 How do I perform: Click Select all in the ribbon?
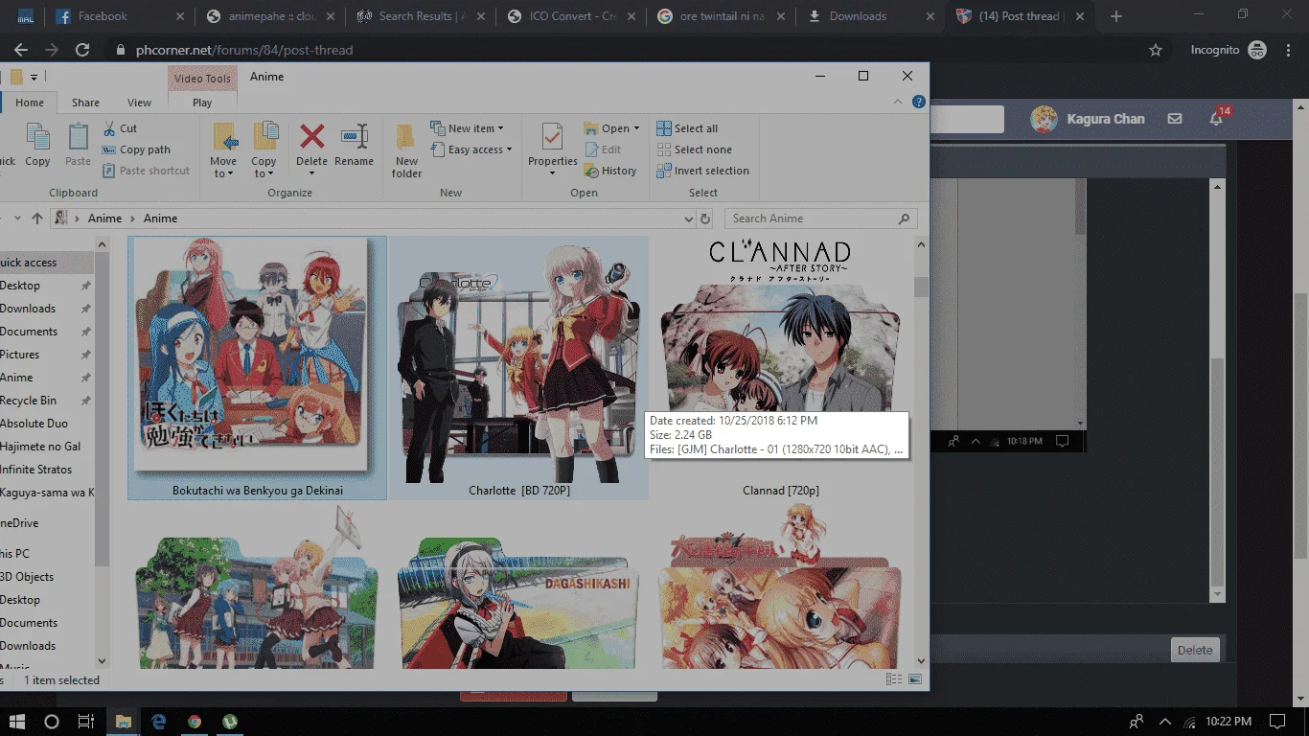point(686,128)
